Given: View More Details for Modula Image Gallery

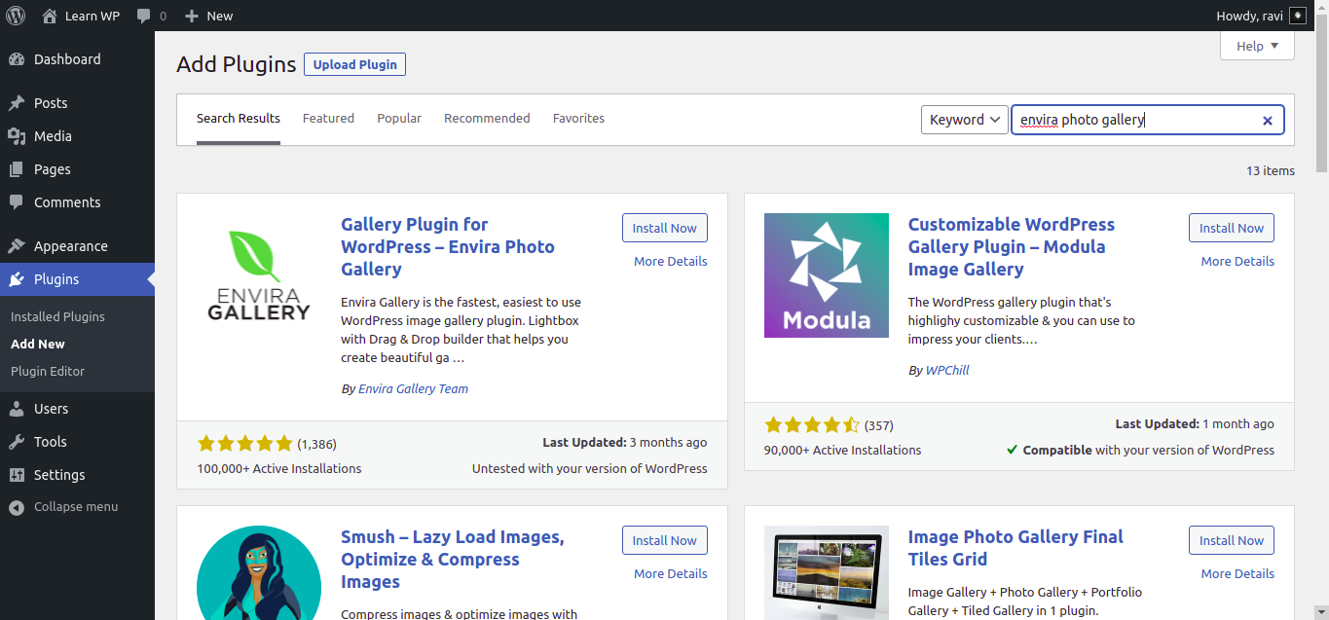Looking at the screenshot, I should [x=1237, y=261].
